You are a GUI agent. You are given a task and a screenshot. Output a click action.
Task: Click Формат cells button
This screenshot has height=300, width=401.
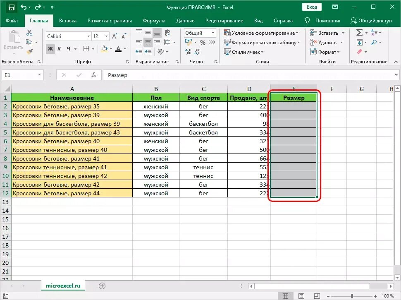pyautogui.click(x=325, y=52)
